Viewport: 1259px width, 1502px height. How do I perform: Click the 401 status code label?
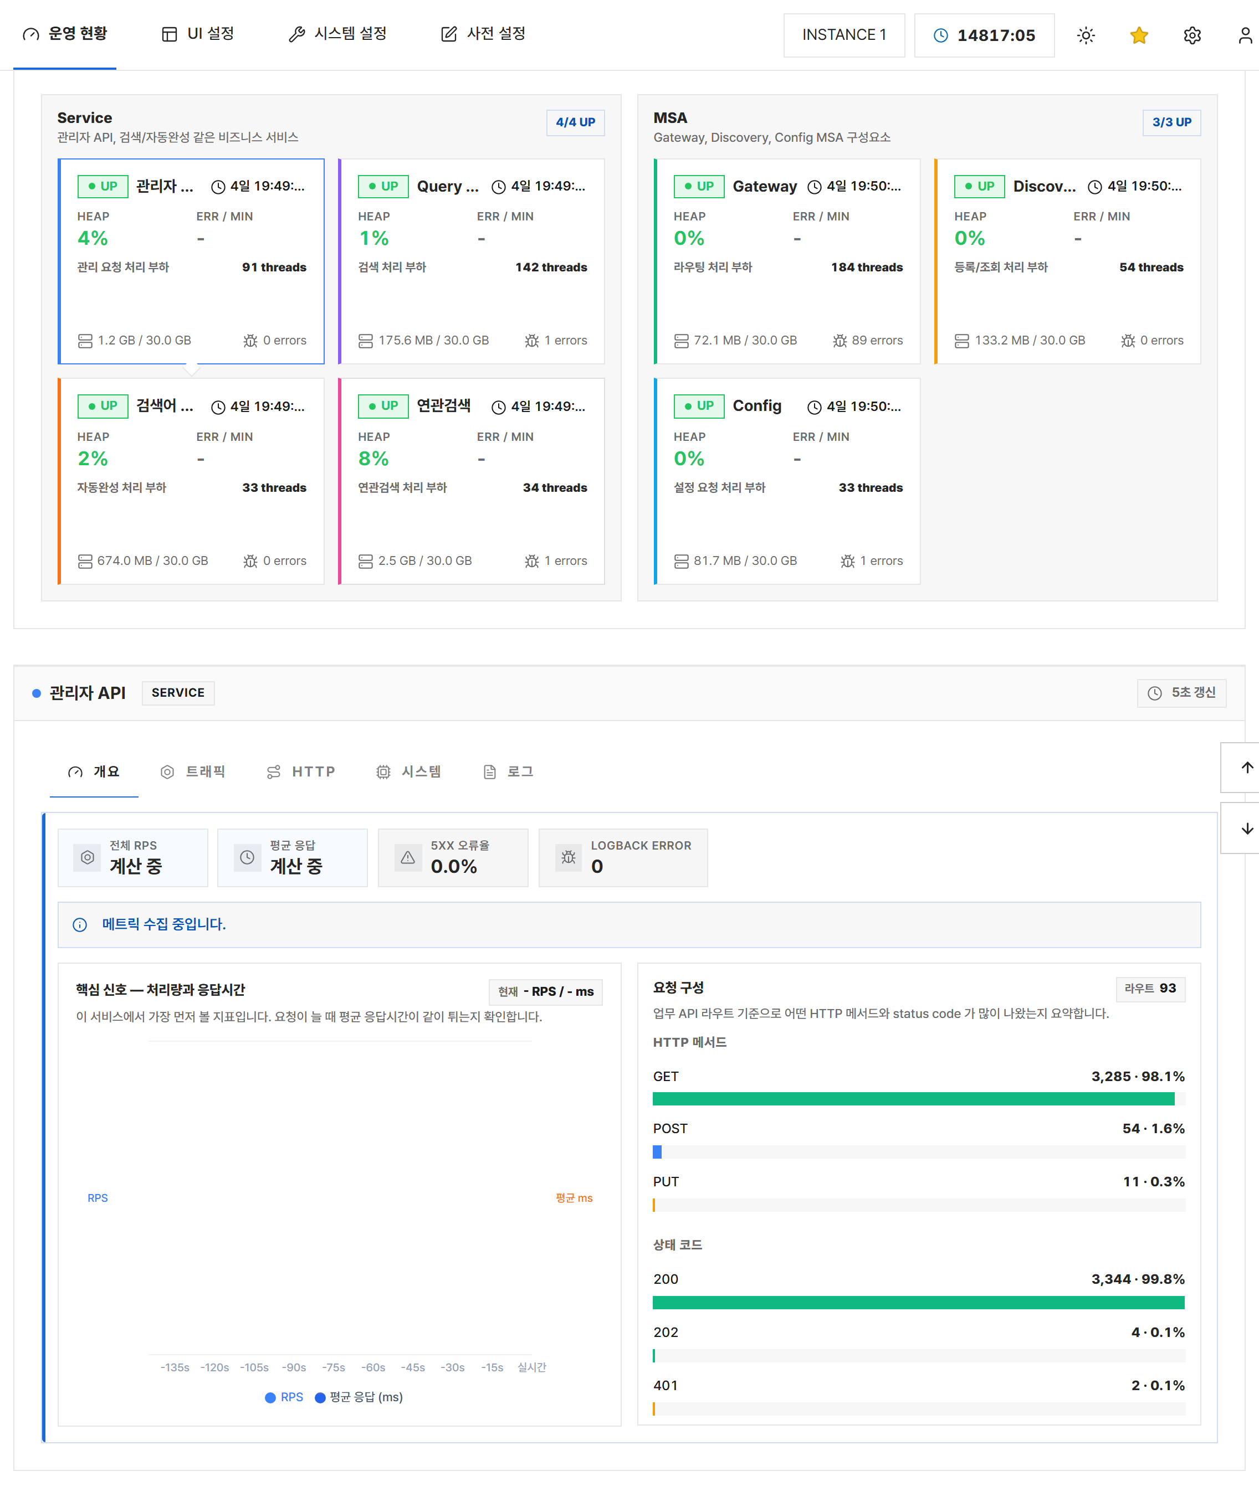(x=665, y=1385)
